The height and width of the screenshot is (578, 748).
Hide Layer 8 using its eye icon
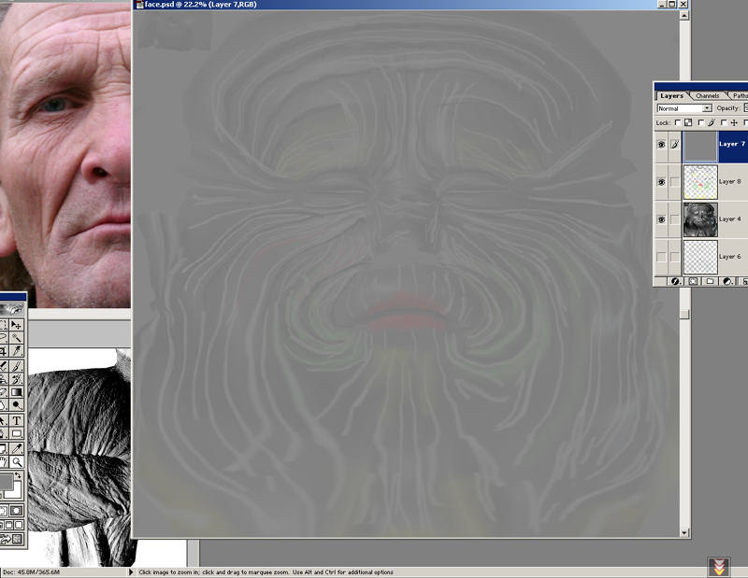[x=661, y=182]
